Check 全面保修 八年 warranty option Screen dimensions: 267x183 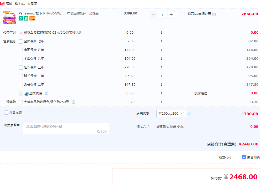21,50
